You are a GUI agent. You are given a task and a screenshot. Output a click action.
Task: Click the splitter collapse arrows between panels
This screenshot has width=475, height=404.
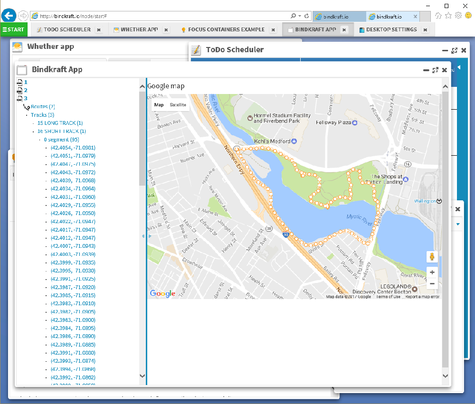tap(147, 236)
